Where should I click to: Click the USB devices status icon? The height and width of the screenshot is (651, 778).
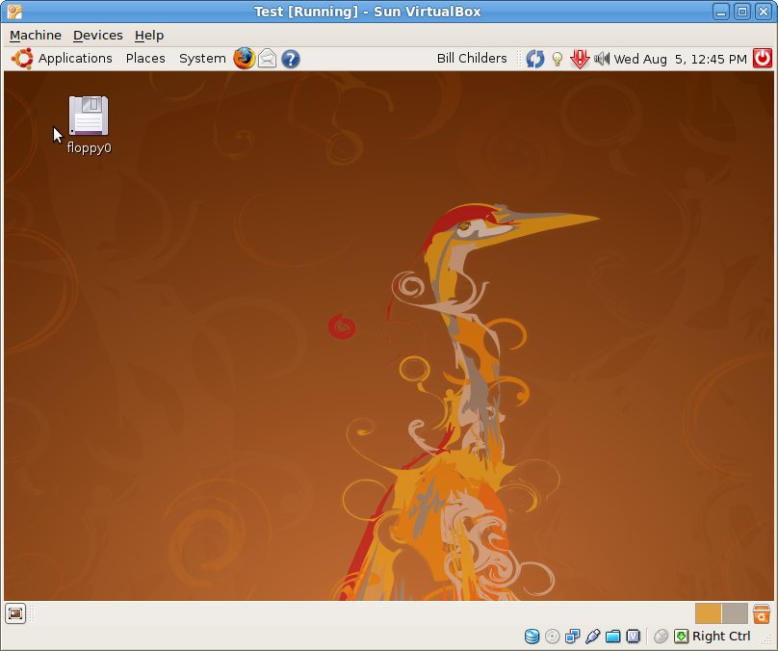click(593, 636)
